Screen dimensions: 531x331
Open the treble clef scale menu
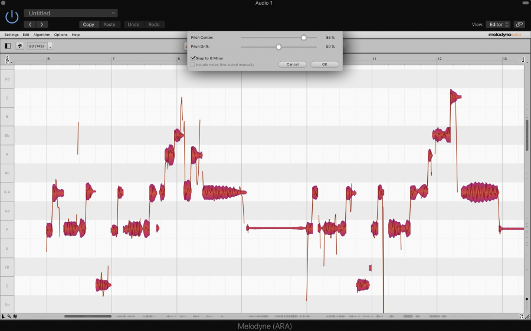pos(8,60)
